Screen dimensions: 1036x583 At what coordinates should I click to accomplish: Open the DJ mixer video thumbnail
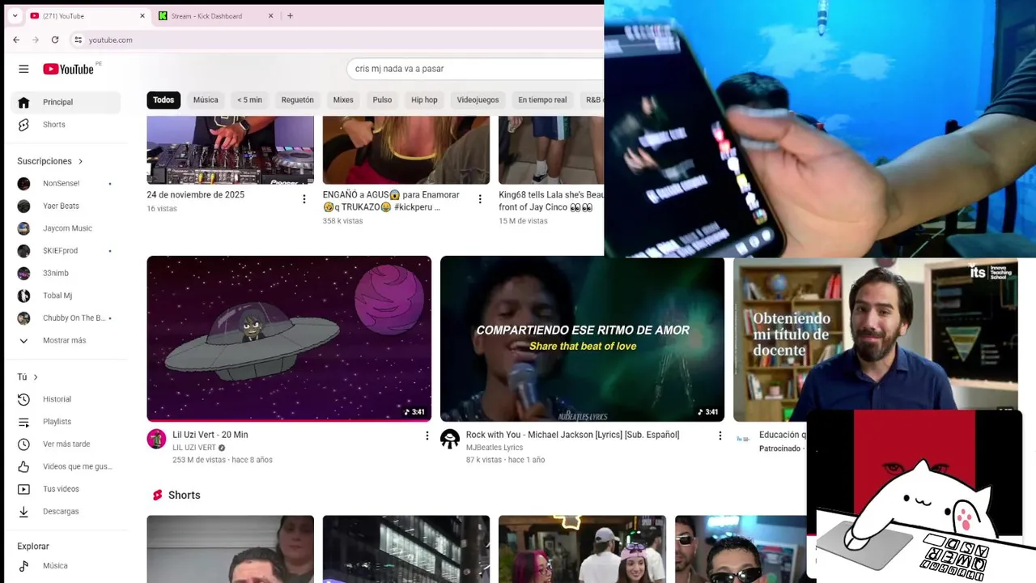(x=230, y=150)
